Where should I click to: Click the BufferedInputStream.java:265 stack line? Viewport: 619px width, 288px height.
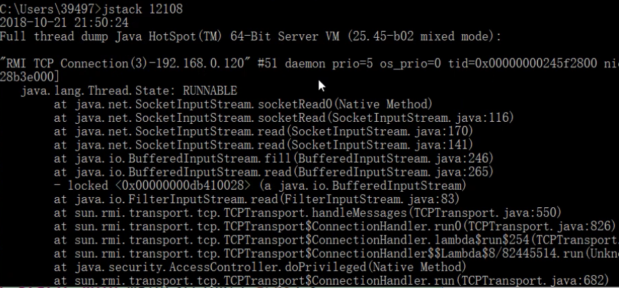(x=274, y=172)
